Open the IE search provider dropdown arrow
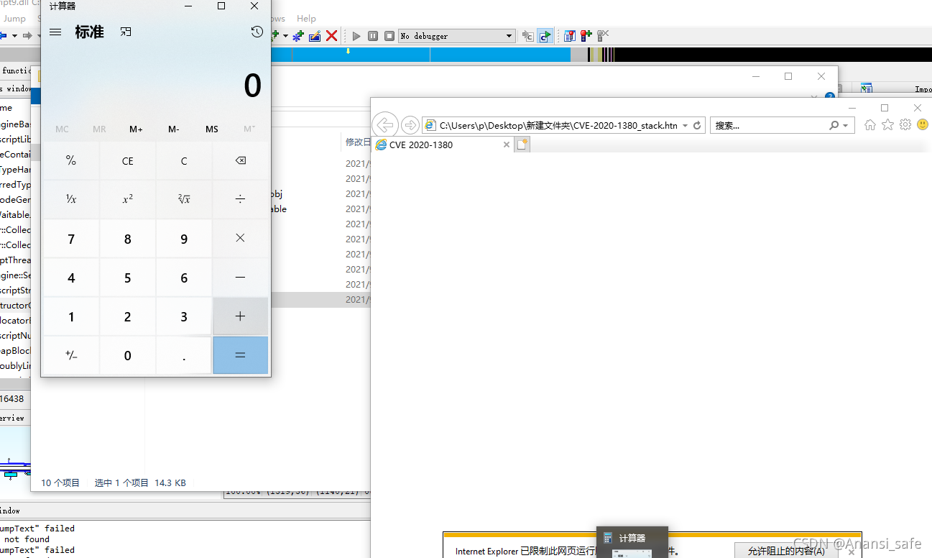Image resolution: width=932 pixels, height=558 pixels. point(845,125)
